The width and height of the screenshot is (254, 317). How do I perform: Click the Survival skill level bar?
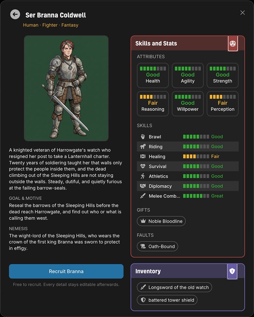coord(196,166)
